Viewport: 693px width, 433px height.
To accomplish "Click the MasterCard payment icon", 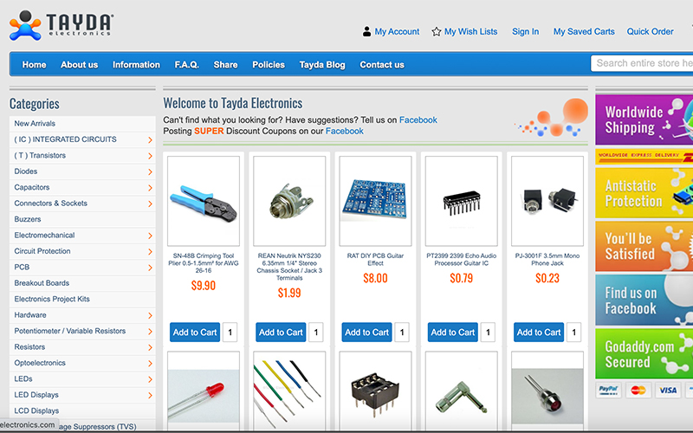I will point(638,391).
